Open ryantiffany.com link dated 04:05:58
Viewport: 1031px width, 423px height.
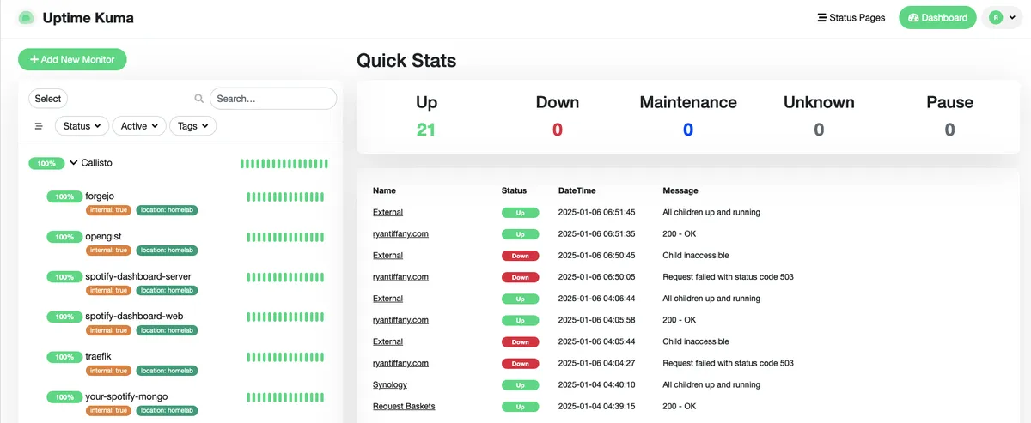[x=400, y=320]
